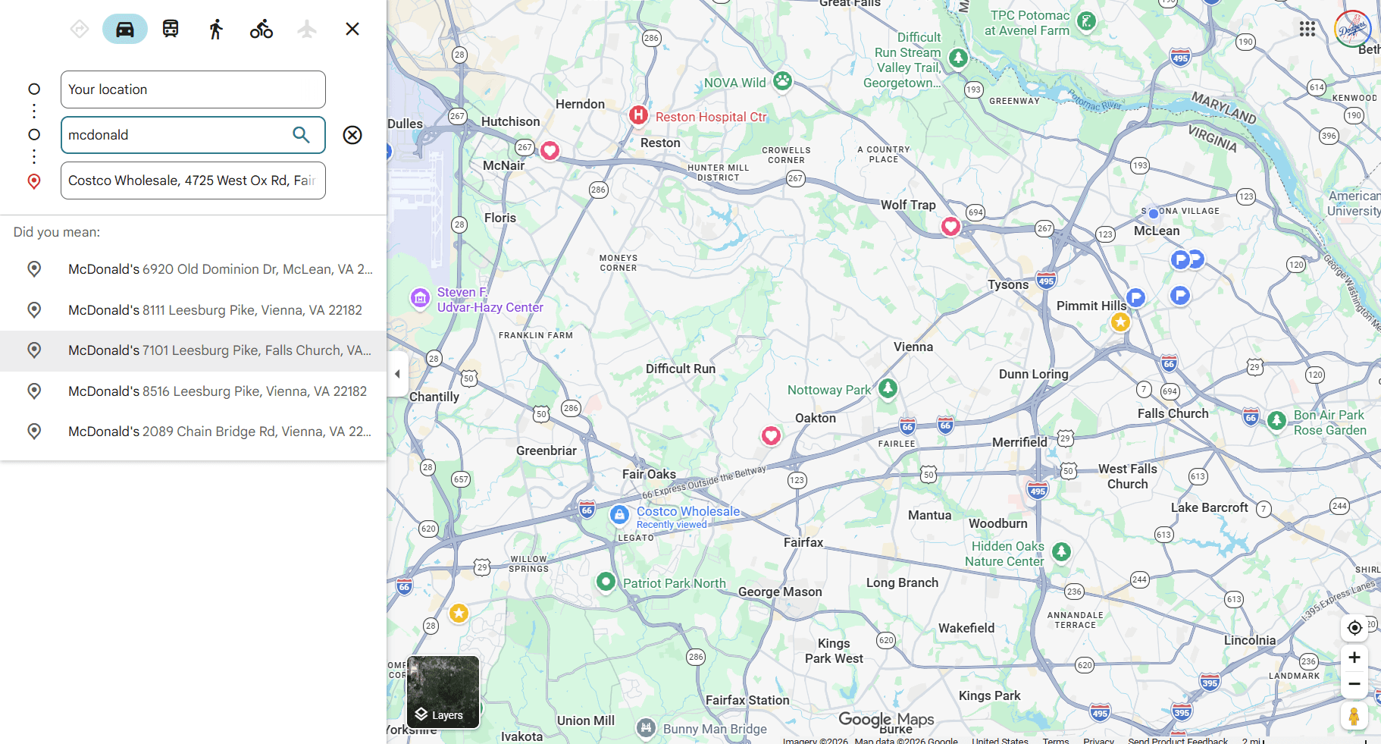Zoom out on the map
The image size is (1381, 744).
click(x=1354, y=684)
